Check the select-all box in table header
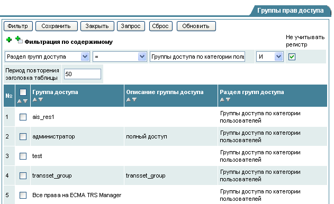Viewport: 334px width, 204px height. click(x=23, y=92)
